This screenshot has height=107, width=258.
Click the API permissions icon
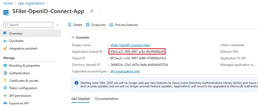(5, 96)
